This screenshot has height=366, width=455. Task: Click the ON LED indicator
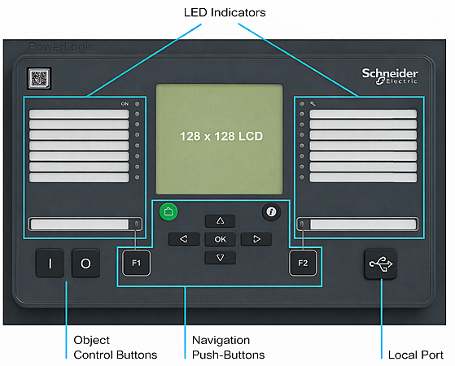(137, 104)
